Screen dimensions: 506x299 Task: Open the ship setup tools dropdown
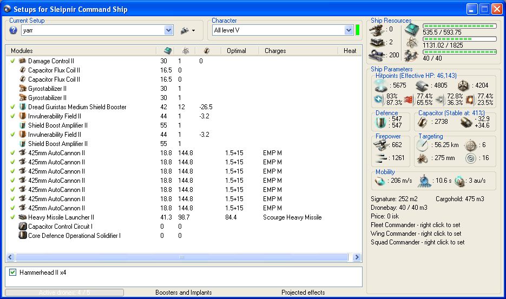coord(187,31)
